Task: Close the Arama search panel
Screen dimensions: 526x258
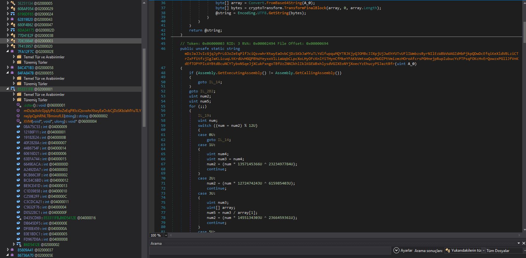Action: [x=523, y=243]
